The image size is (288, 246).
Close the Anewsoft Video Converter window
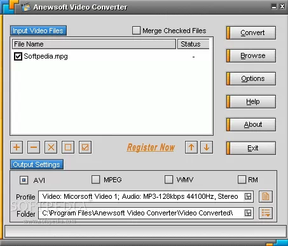point(282,6)
